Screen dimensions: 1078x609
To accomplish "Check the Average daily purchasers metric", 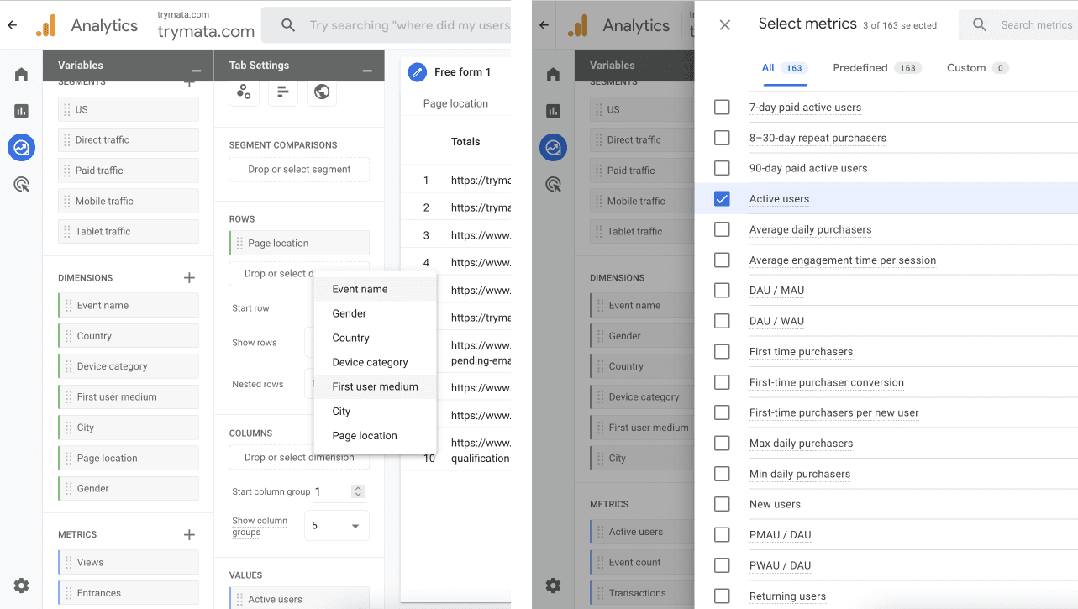I will pos(722,229).
